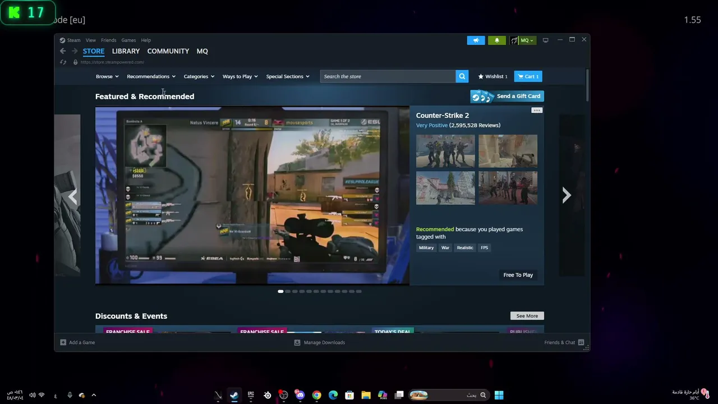Select the last carousel page dot
Viewport: 718px width, 404px height.
(358, 291)
